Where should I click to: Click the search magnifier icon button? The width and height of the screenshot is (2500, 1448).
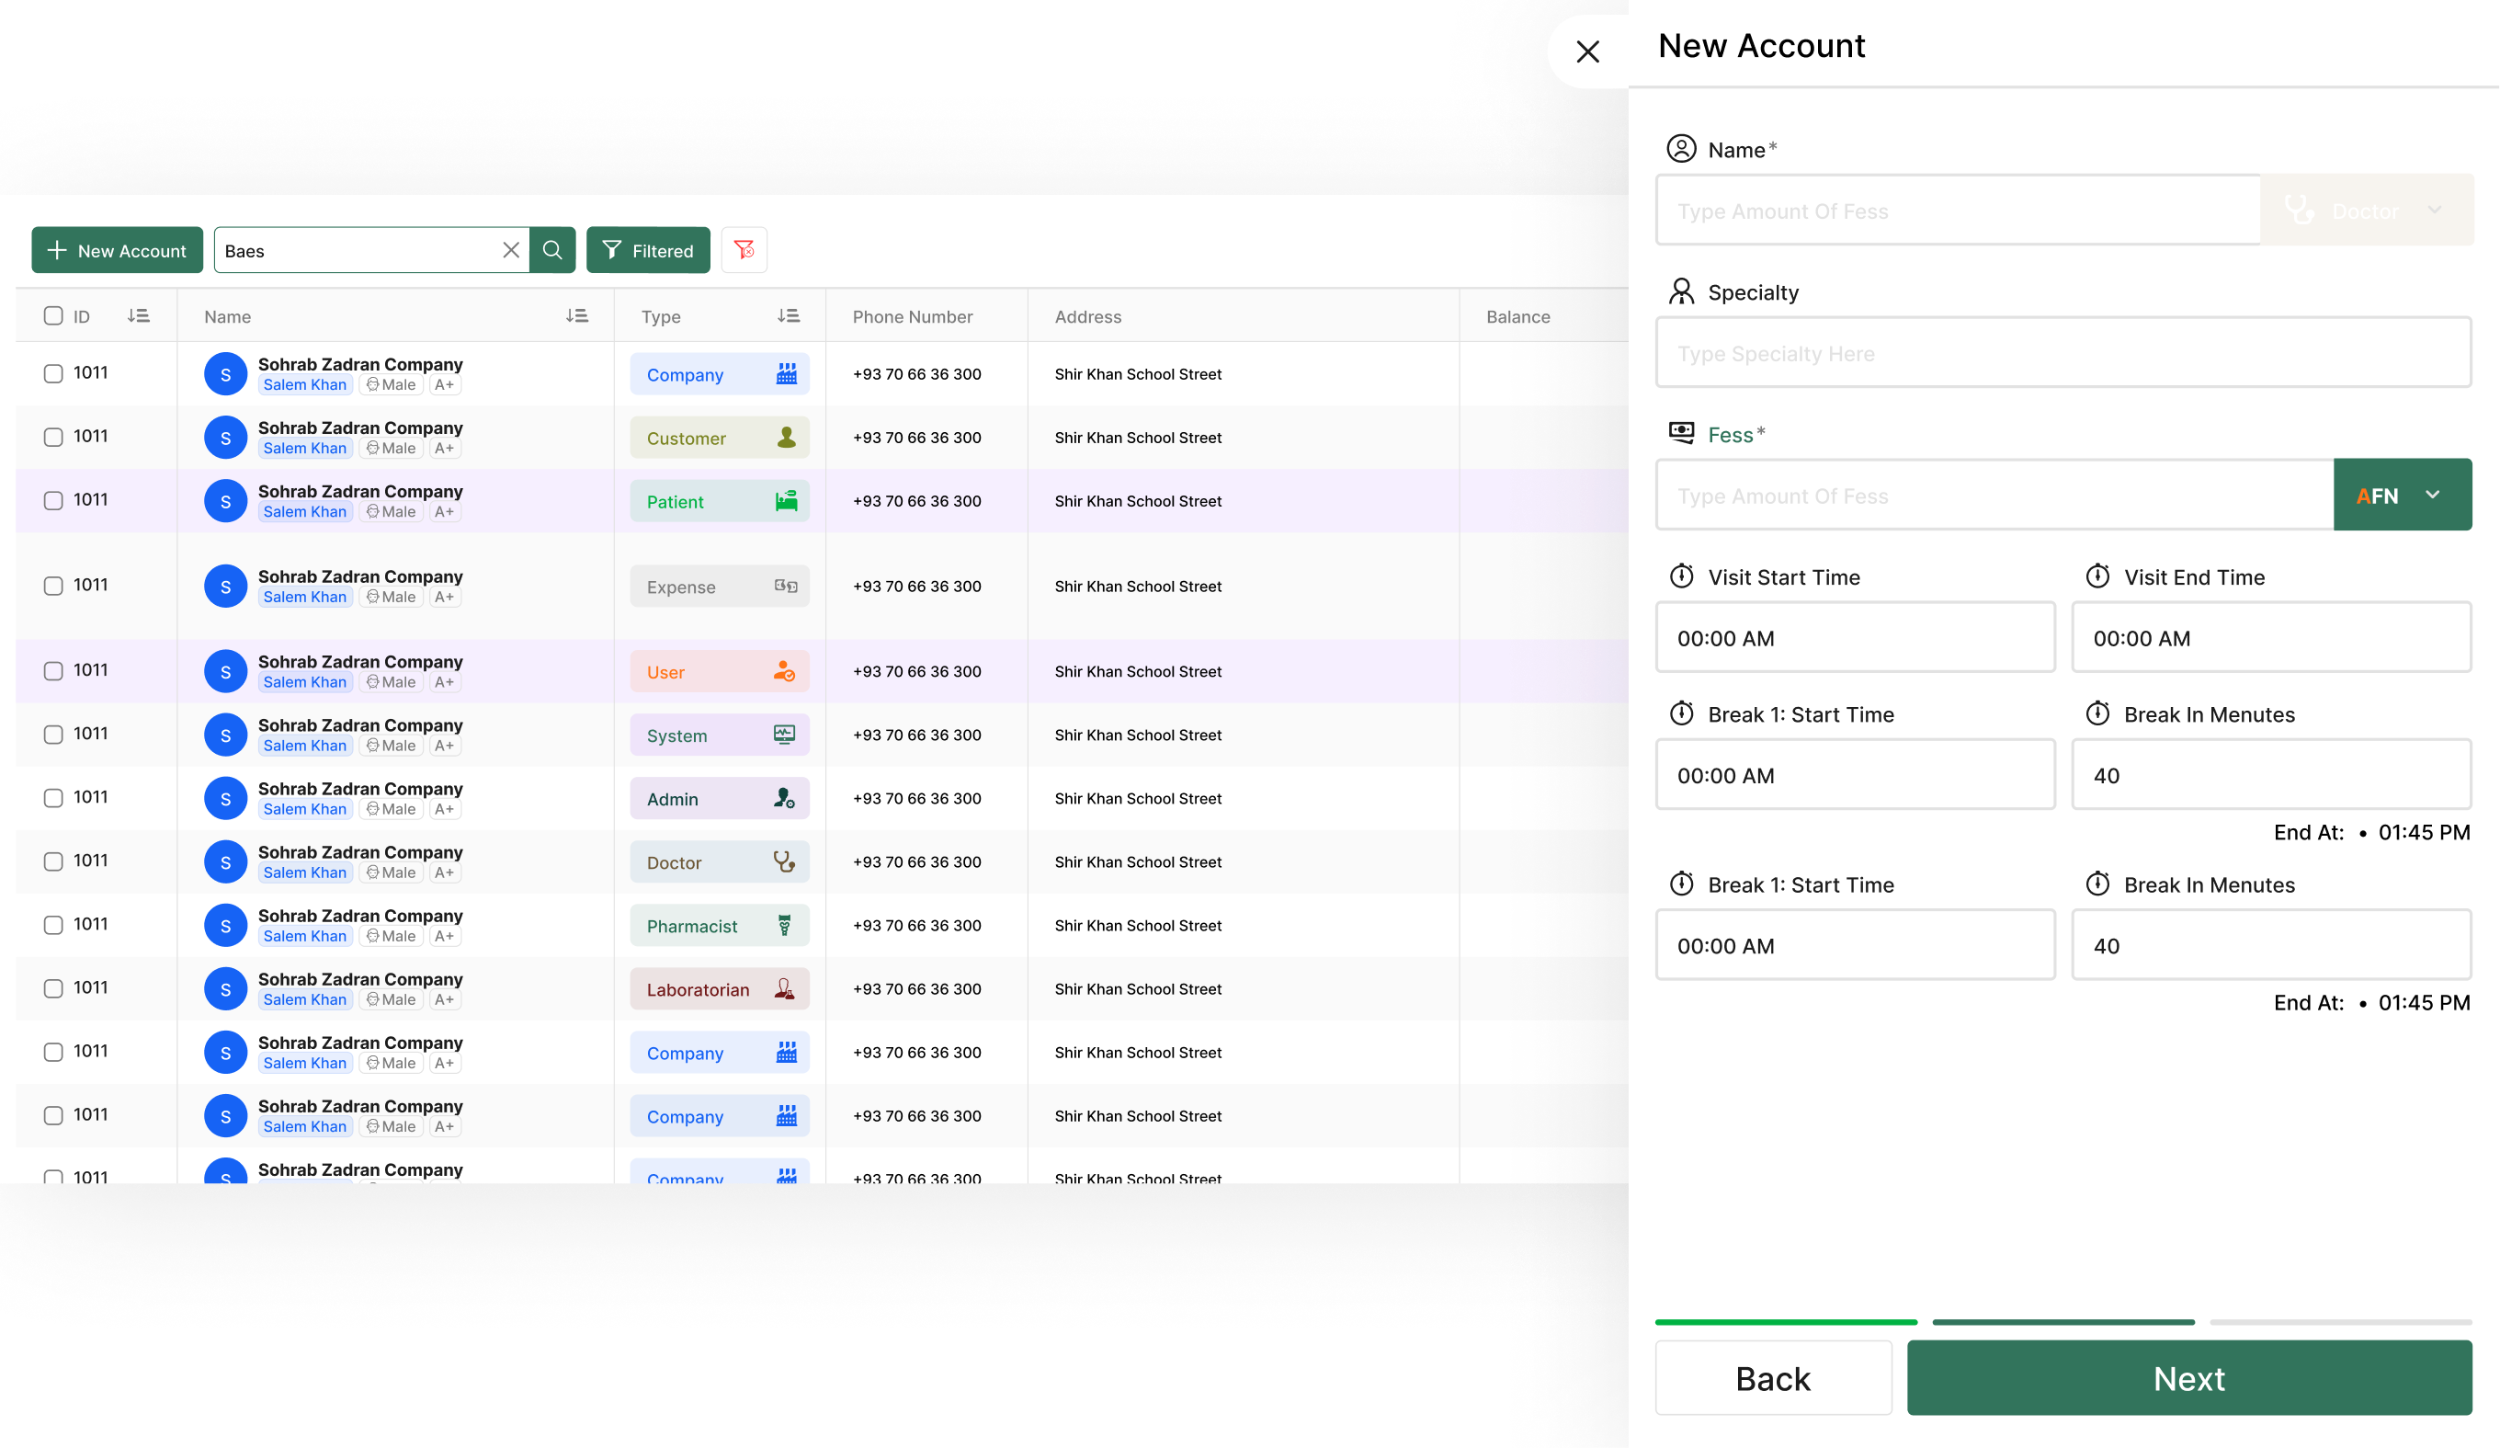[x=552, y=250]
